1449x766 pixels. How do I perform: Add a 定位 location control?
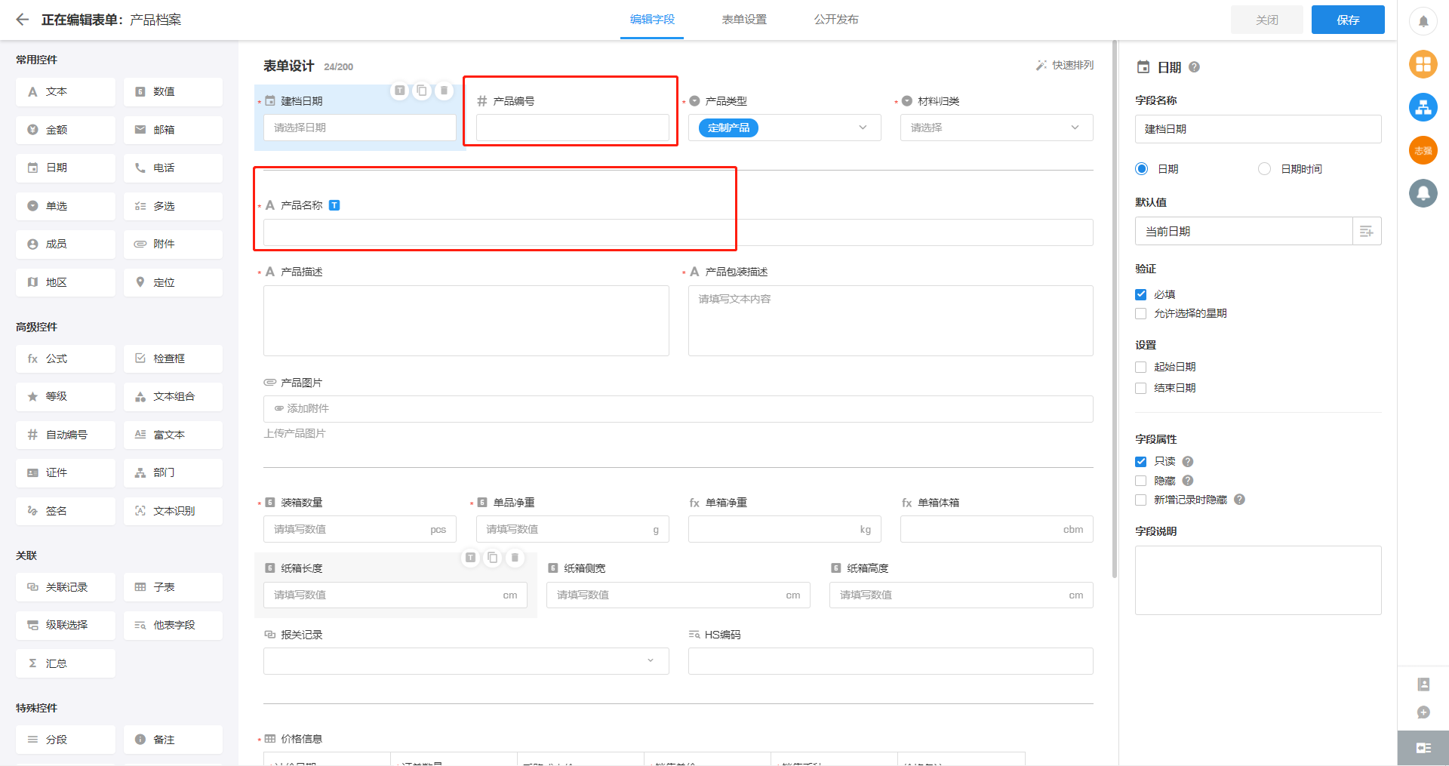point(173,283)
